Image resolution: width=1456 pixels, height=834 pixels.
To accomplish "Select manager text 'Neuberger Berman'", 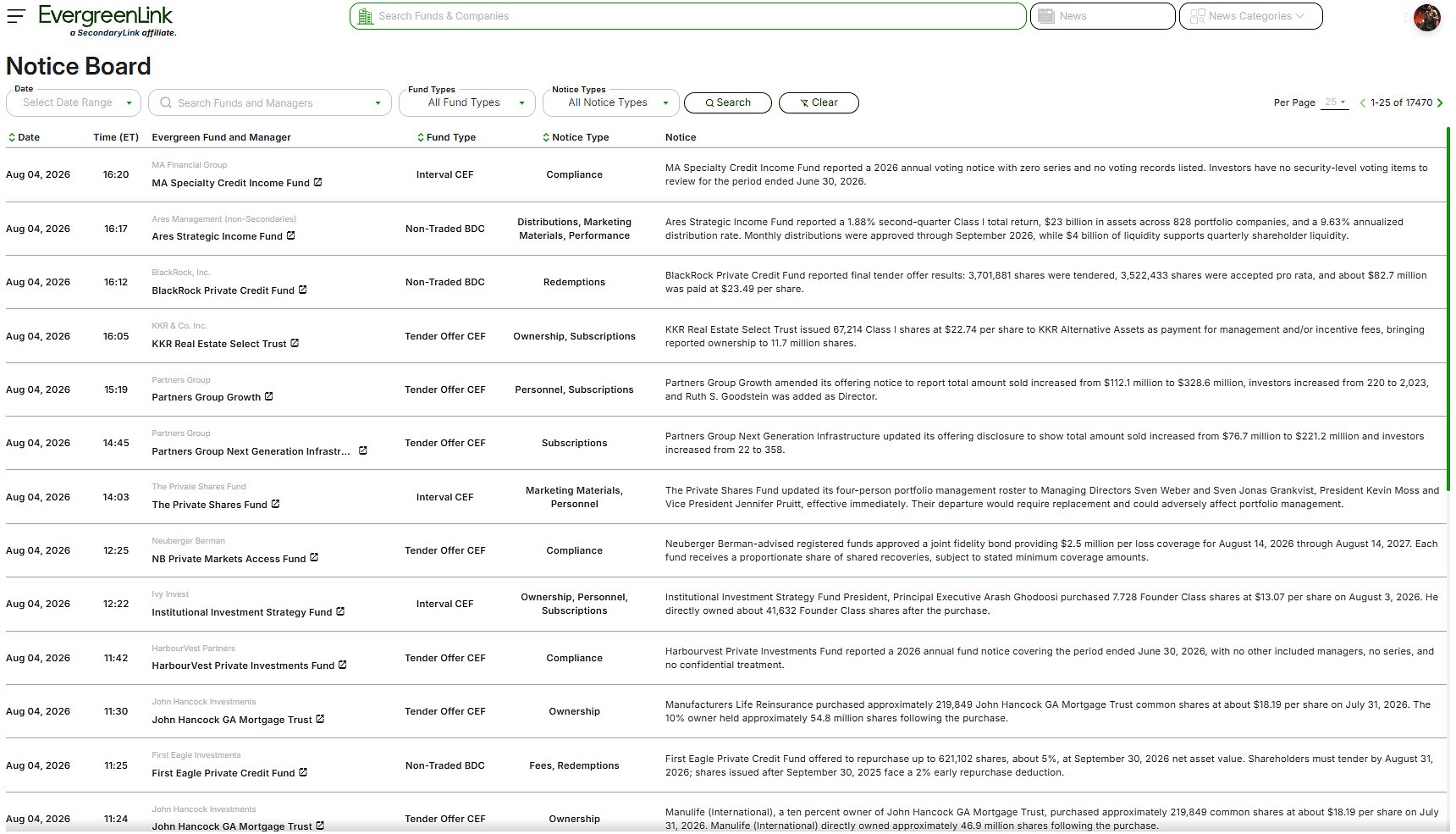I will pos(188,541).
